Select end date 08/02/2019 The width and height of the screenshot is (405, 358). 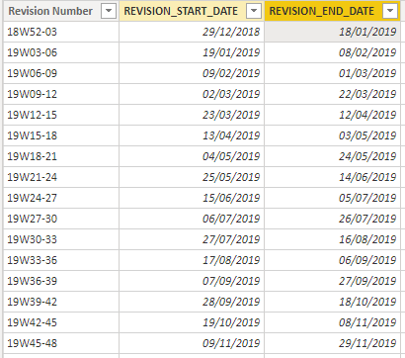pos(332,52)
